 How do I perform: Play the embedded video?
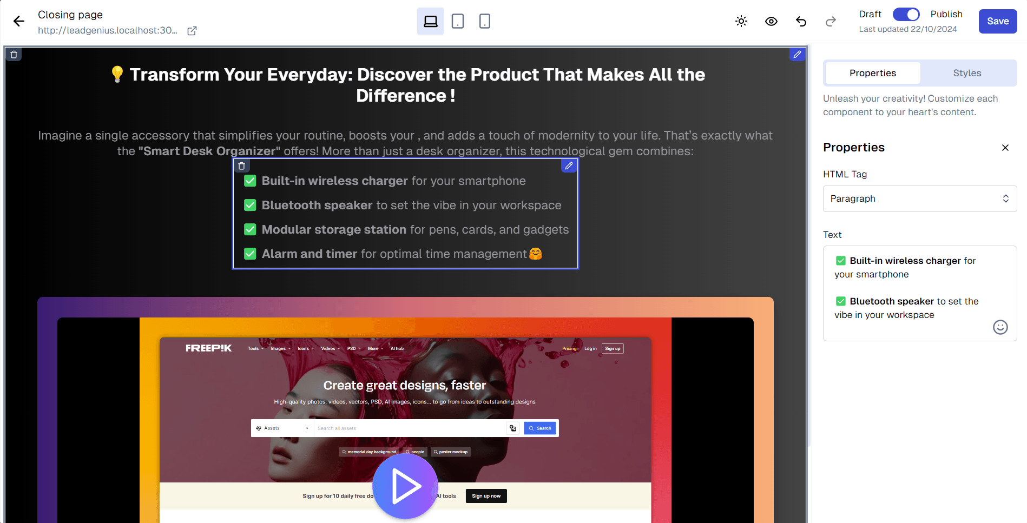click(x=405, y=486)
